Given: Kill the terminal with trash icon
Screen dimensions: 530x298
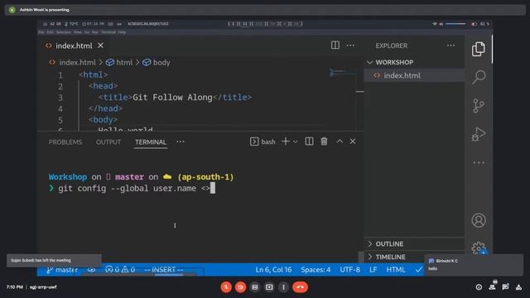Looking at the screenshot, I should pos(324,142).
